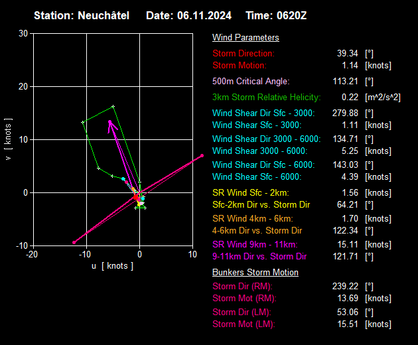The width and height of the screenshot is (418, 345).
Task: Click the helicity value 0.22
Action: pos(350,97)
